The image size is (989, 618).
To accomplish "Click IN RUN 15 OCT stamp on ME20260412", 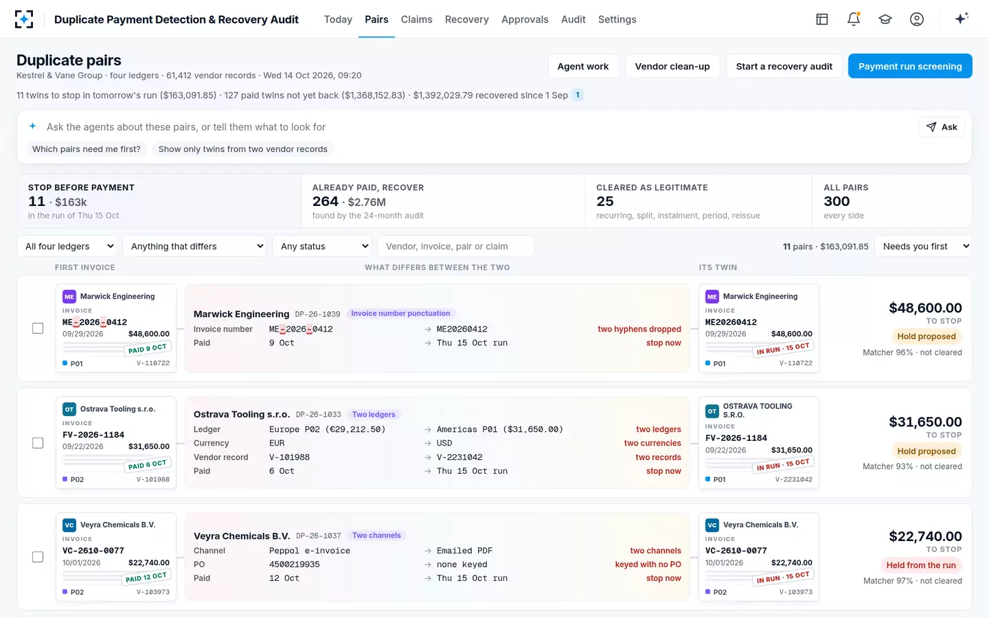I will point(783,349).
